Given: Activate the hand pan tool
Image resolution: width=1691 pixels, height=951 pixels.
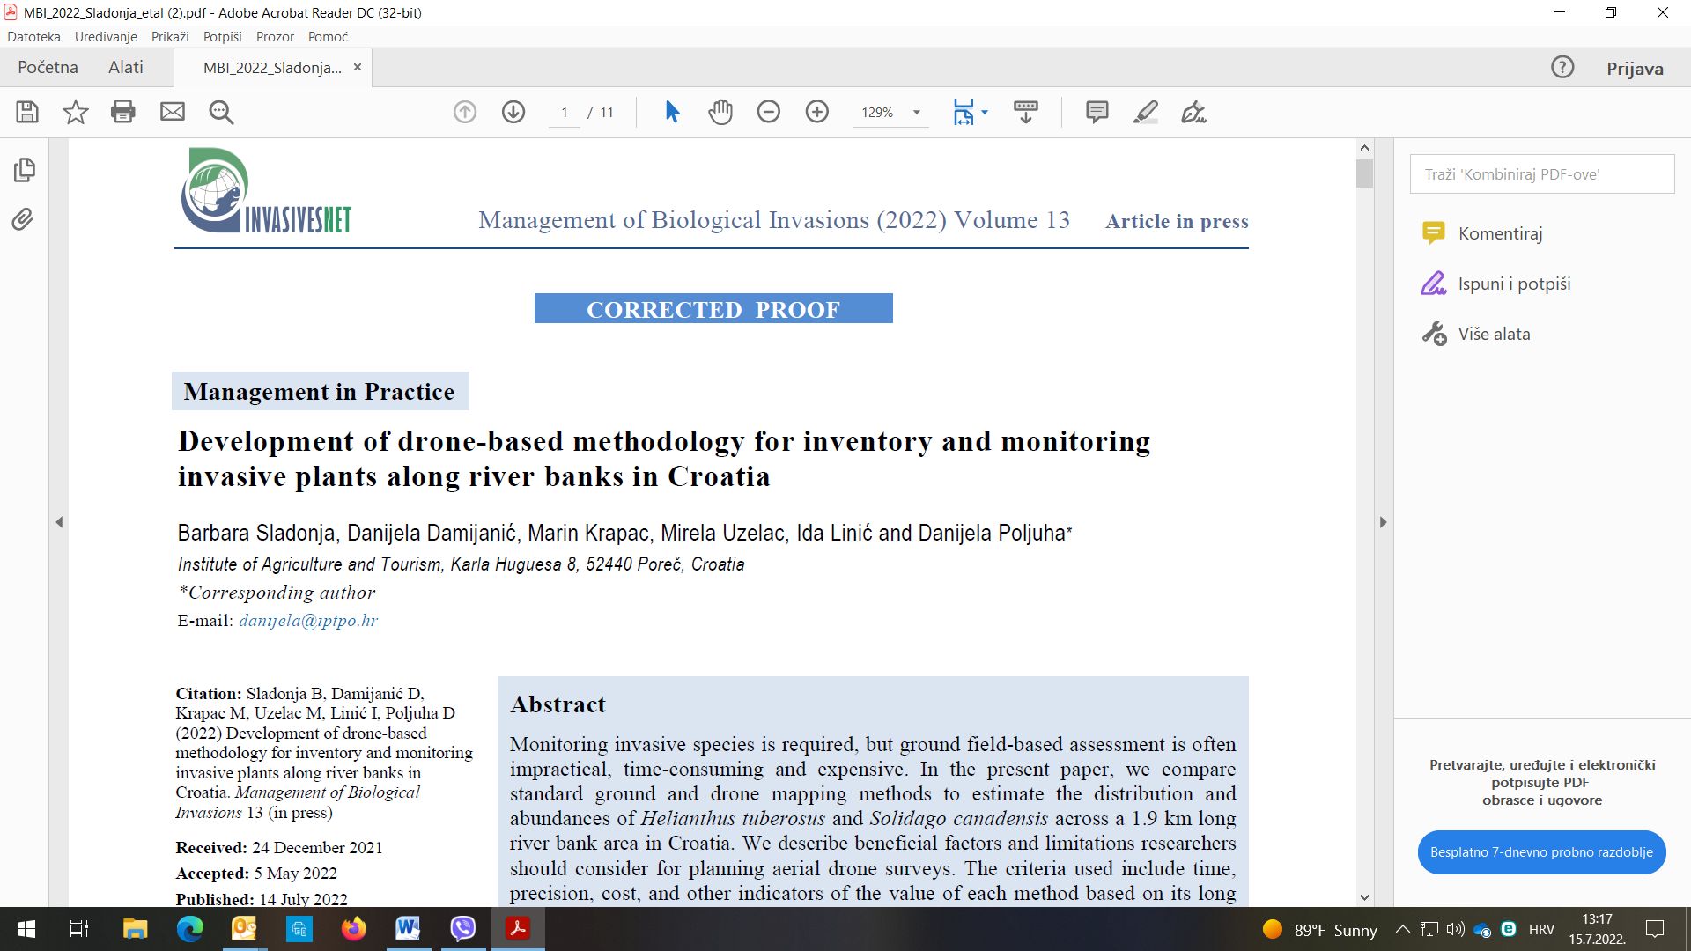Looking at the screenshot, I should (x=720, y=112).
